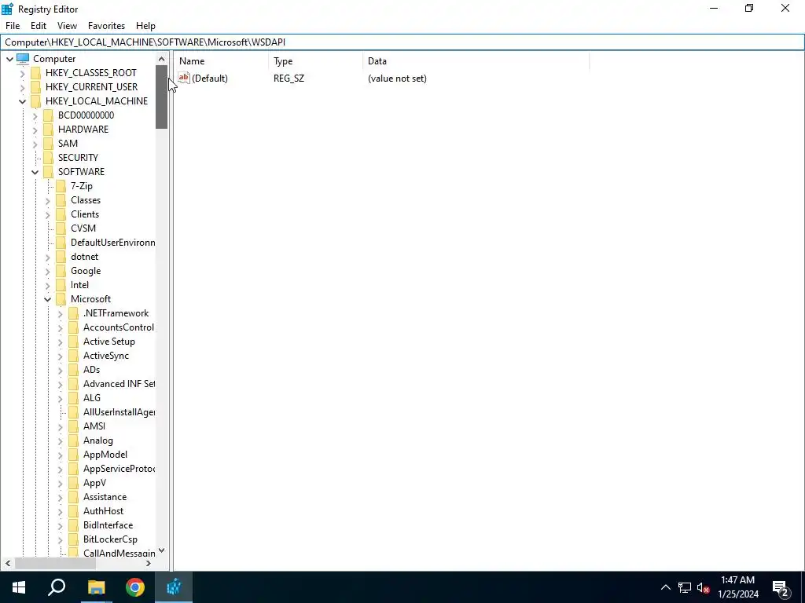
Task: Open the Favorites menu
Action: pyautogui.click(x=106, y=26)
